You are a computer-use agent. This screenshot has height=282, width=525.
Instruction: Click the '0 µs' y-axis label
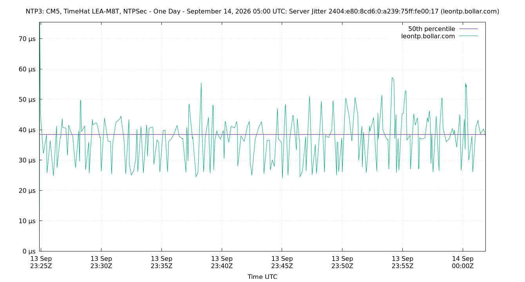click(29, 251)
